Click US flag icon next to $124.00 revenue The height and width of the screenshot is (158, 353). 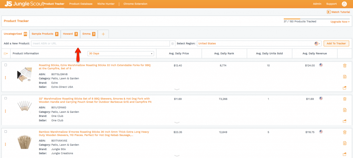(x=321, y=65)
